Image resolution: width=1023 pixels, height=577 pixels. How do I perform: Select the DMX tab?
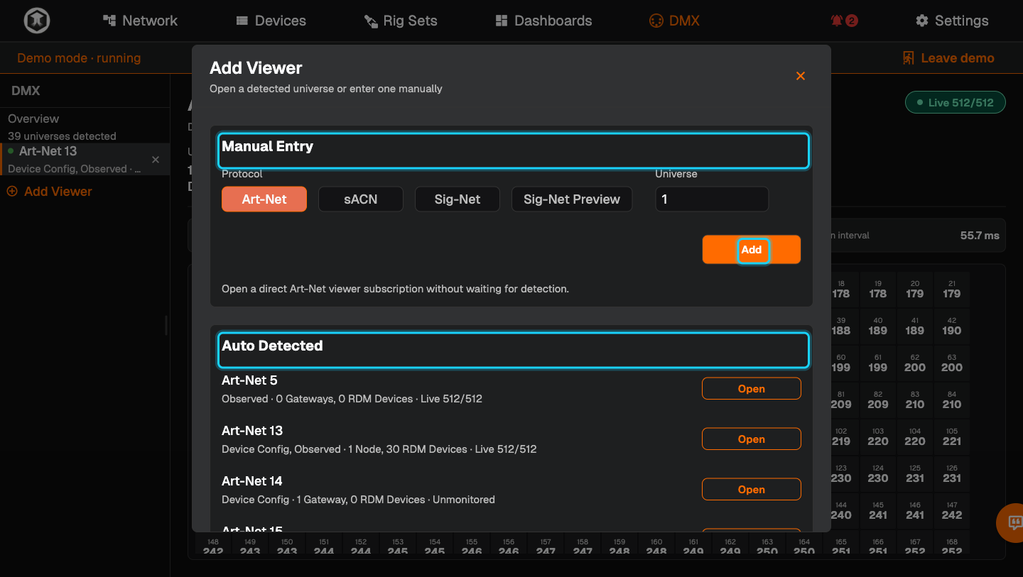tap(674, 21)
